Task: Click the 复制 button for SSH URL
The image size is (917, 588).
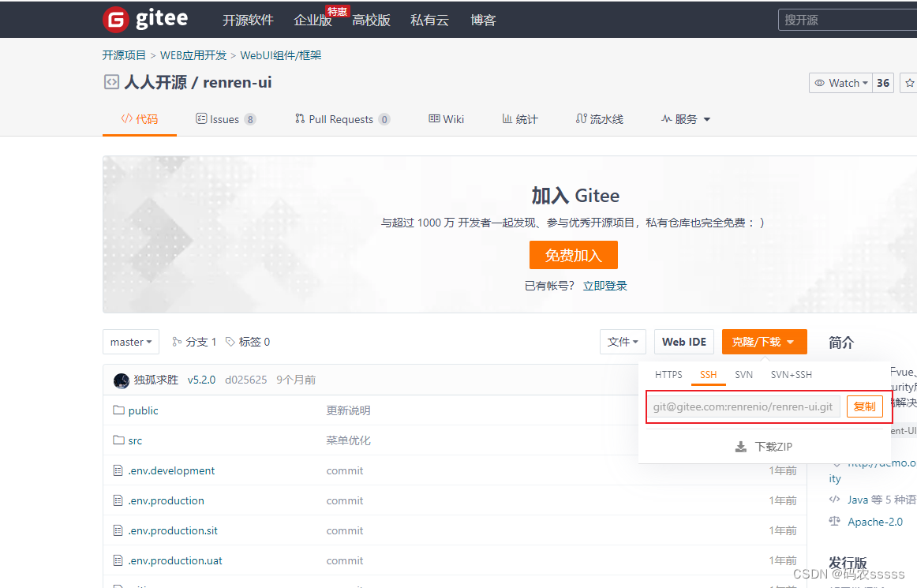Action: 864,406
